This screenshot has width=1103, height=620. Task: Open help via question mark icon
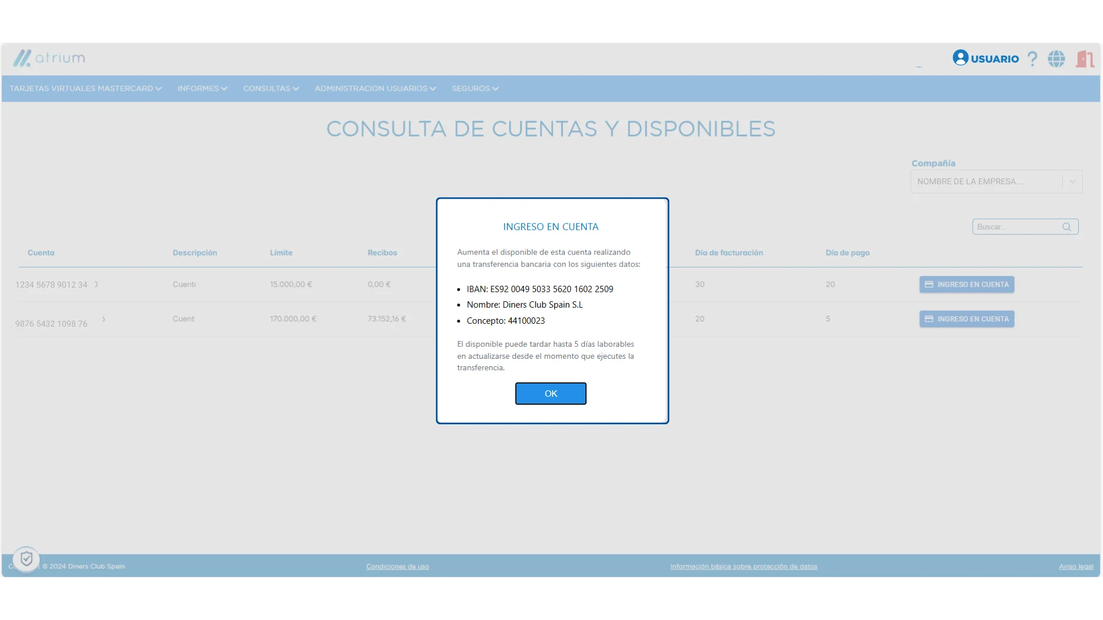tap(1032, 59)
